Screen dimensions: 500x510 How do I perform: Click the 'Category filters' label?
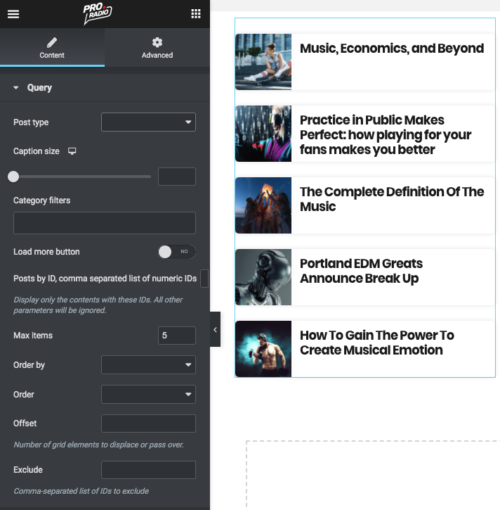pos(41,200)
